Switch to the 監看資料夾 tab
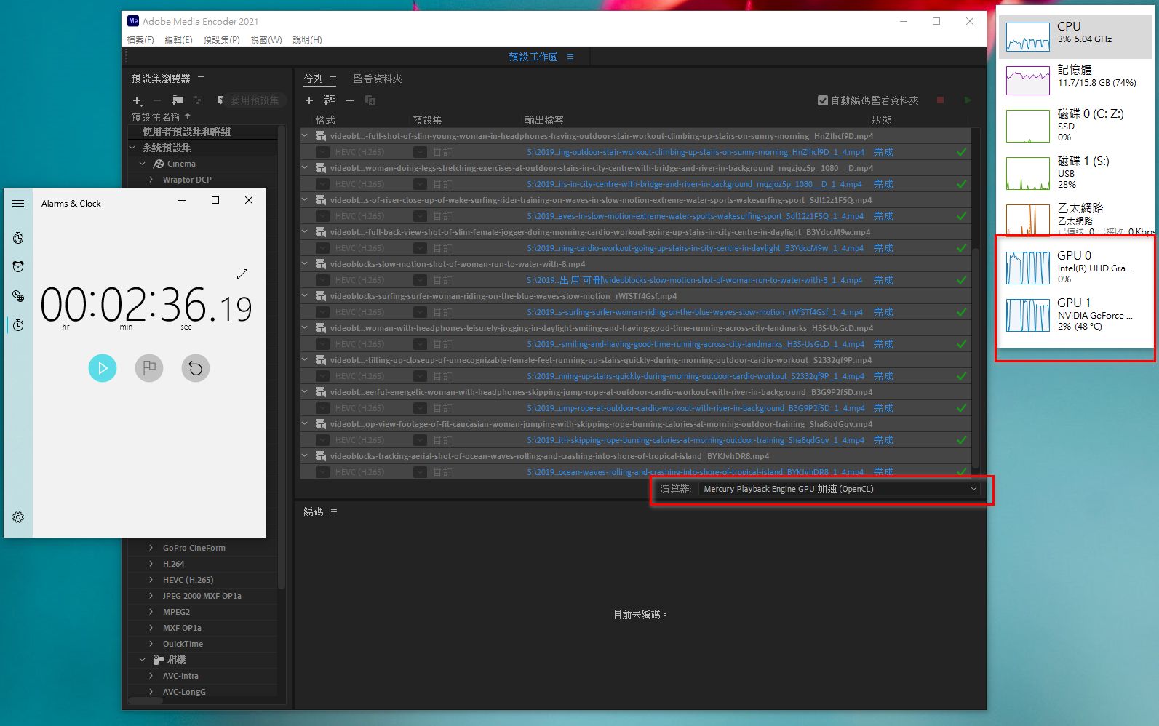Image resolution: width=1159 pixels, height=726 pixels. click(377, 79)
